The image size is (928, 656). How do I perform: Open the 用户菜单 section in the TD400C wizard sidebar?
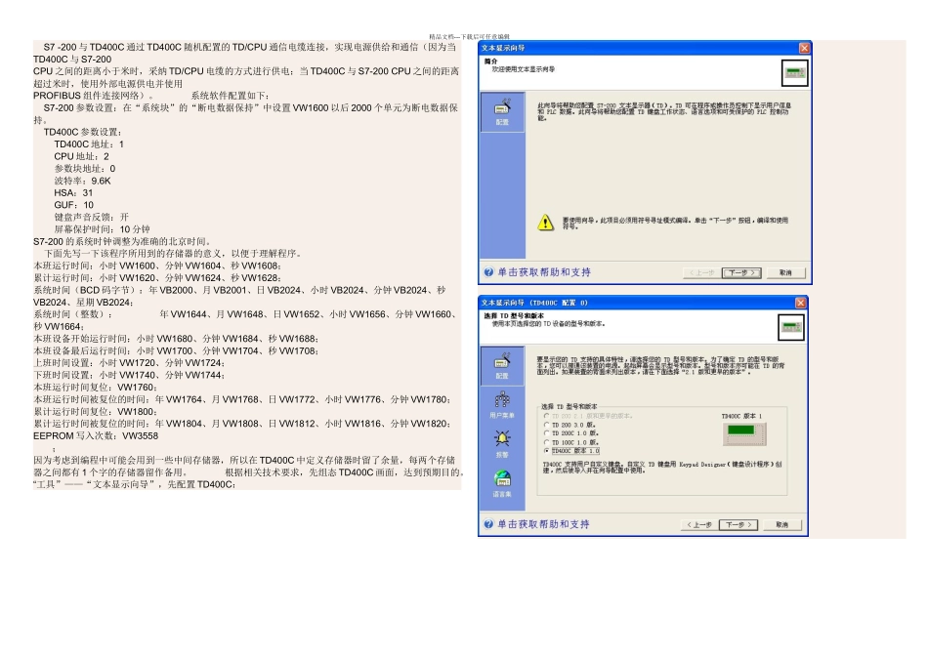[x=502, y=405]
